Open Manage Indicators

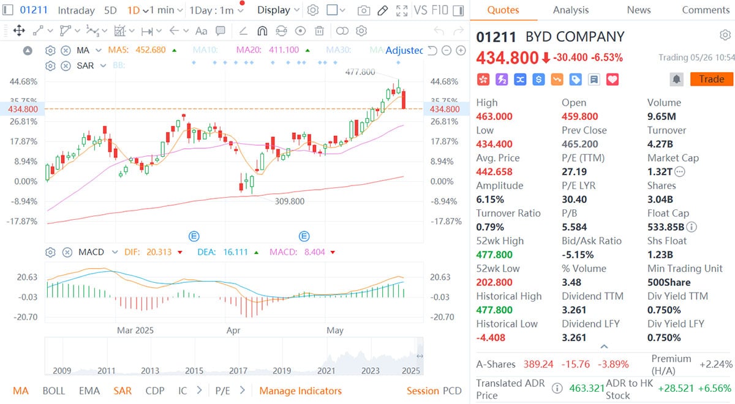[300, 391]
